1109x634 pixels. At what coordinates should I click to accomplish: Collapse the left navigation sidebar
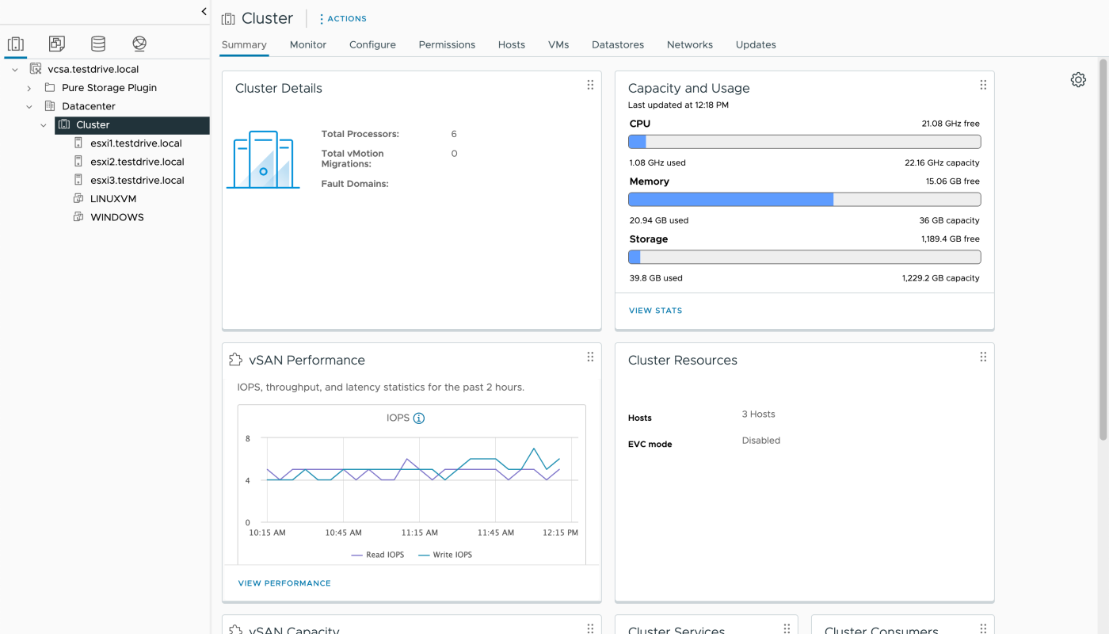click(204, 11)
